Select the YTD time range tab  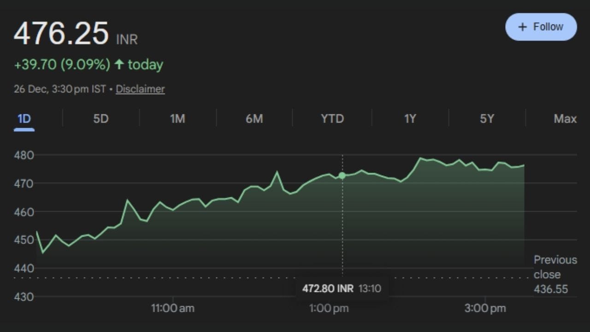(x=332, y=119)
